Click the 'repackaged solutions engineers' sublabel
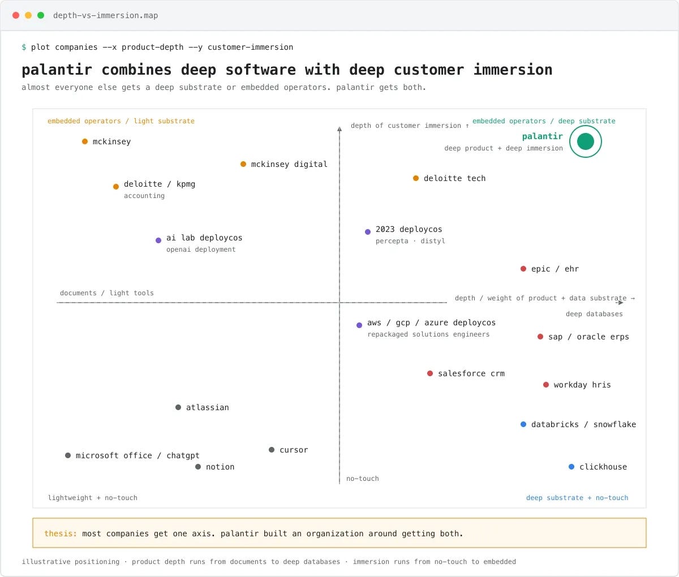 (428, 334)
